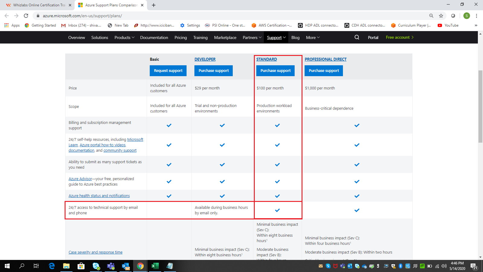
Task: Open Skype from the taskbar
Action: click(96, 266)
